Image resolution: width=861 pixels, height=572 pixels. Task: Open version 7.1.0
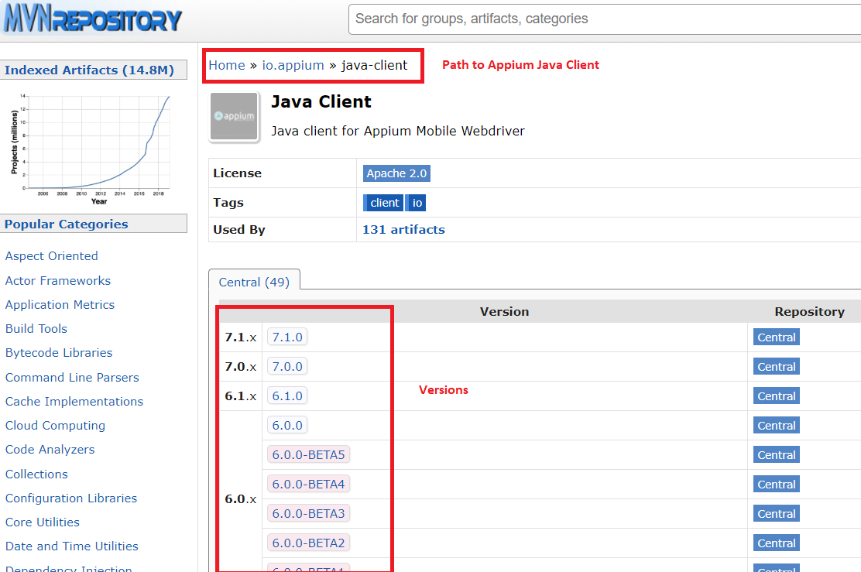click(287, 337)
